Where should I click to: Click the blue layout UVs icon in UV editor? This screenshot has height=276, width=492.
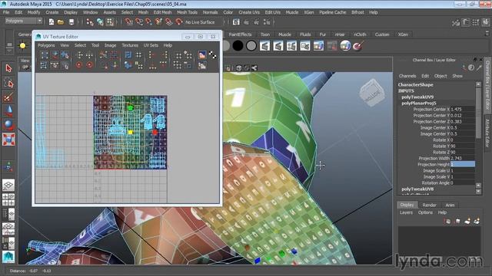(x=128, y=55)
